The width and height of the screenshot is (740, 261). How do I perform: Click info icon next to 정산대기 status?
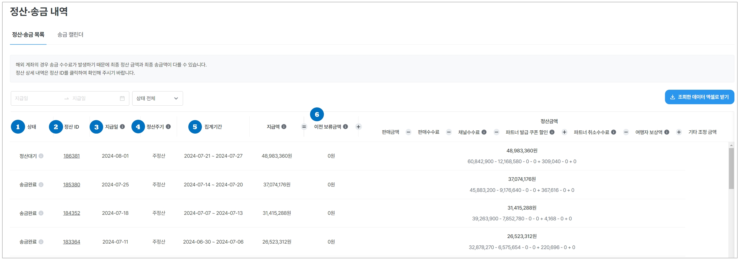click(41, 156)
